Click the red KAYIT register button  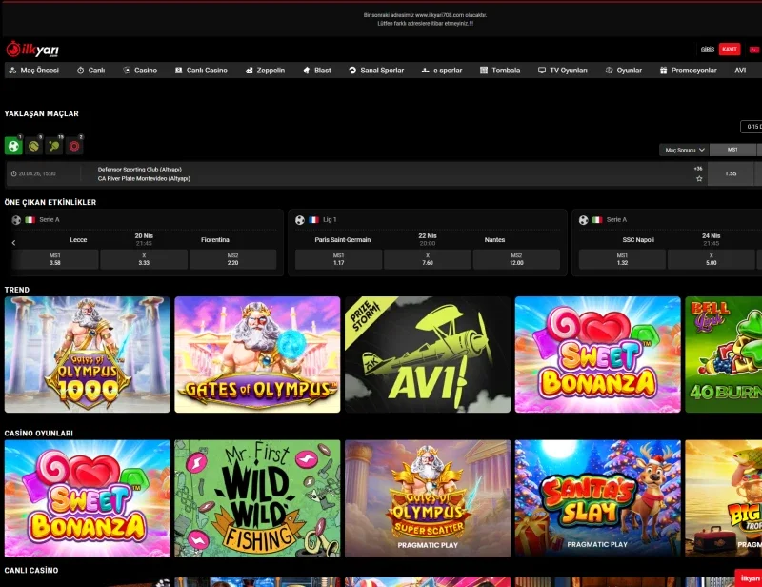(x=730, y=50)
